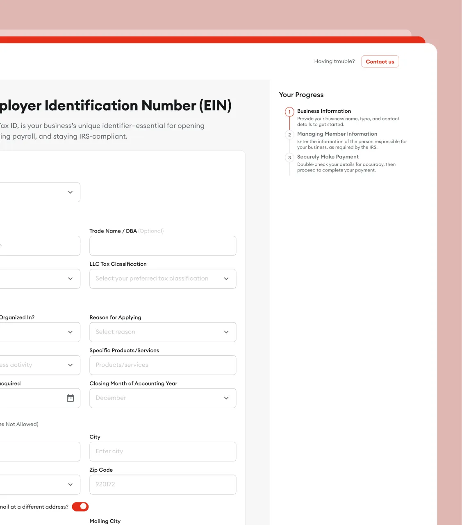The width and height of the screenshot is (462, 525).
Task: Go to Managing Member Information step
Action: click(x=337, y=134)
